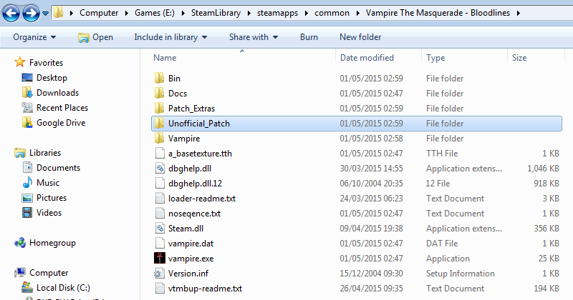Click the Vampire folder icon
This screenshot has height=300, width=573.
point(159,138)
